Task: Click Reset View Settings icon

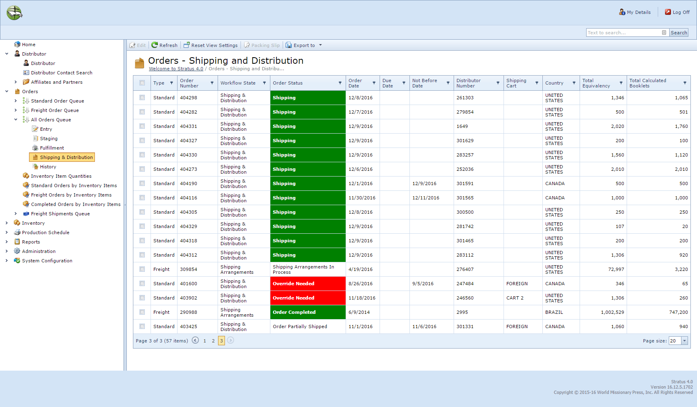Action: 187,45
